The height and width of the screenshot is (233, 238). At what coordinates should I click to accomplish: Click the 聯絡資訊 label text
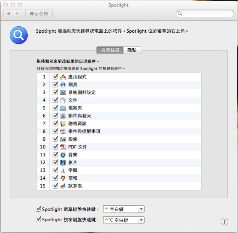[x=77, y=124]
